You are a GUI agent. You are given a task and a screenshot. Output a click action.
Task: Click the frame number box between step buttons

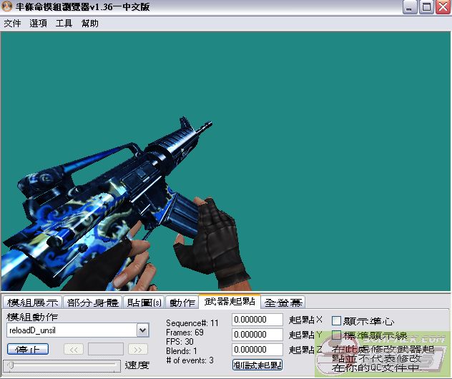[106, 349]
